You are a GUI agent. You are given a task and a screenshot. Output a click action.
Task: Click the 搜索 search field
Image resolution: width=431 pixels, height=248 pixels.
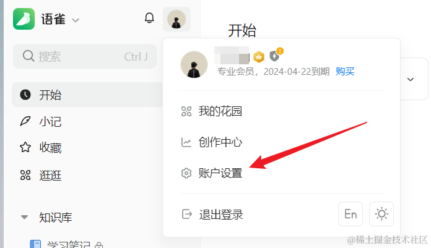[x=85, y=56]
